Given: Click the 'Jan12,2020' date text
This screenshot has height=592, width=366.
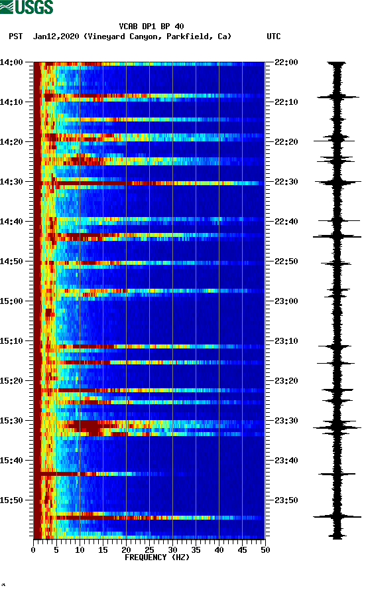Looking at the screenshot, I should pyautogui.click(x=56, y=37).
